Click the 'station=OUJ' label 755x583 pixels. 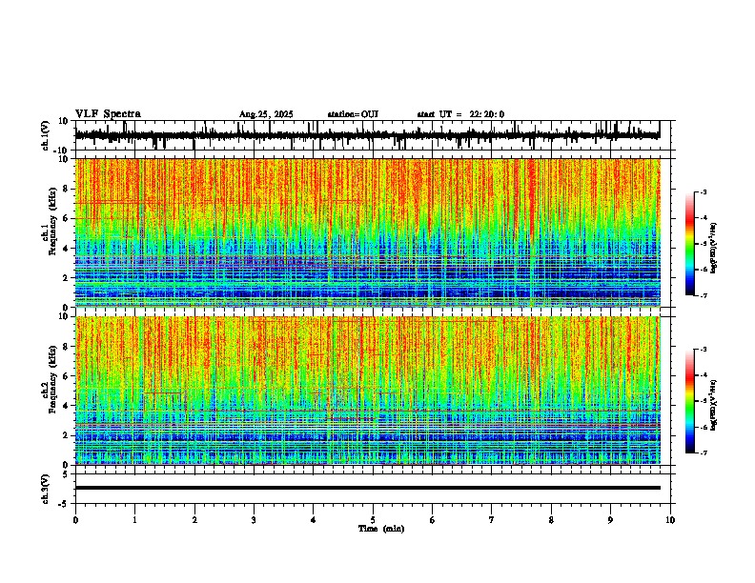353,114
